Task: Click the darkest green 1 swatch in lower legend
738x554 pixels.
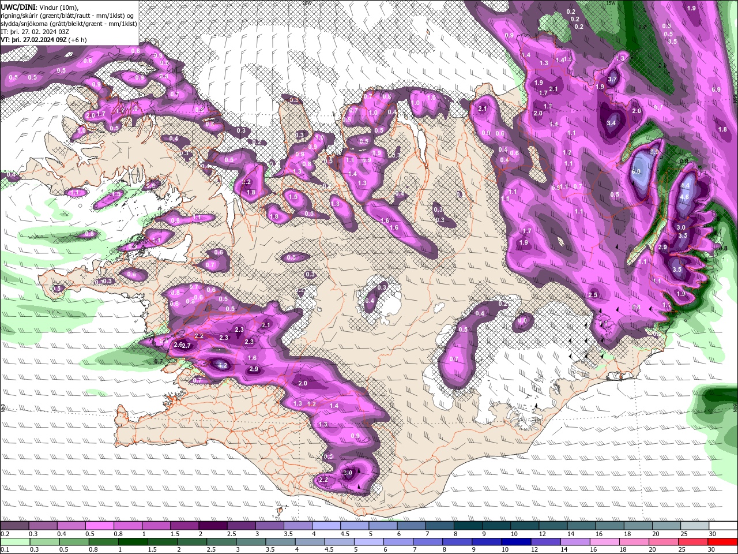Action: coord(133,541)
